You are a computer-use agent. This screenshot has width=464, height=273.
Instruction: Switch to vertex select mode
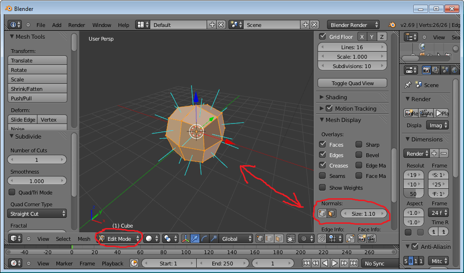pos(260,239)
